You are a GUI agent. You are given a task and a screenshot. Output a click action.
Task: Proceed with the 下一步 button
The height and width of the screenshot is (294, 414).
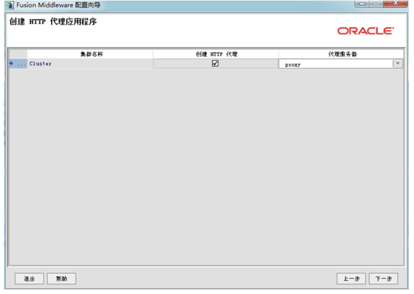[x=383, y=279]
